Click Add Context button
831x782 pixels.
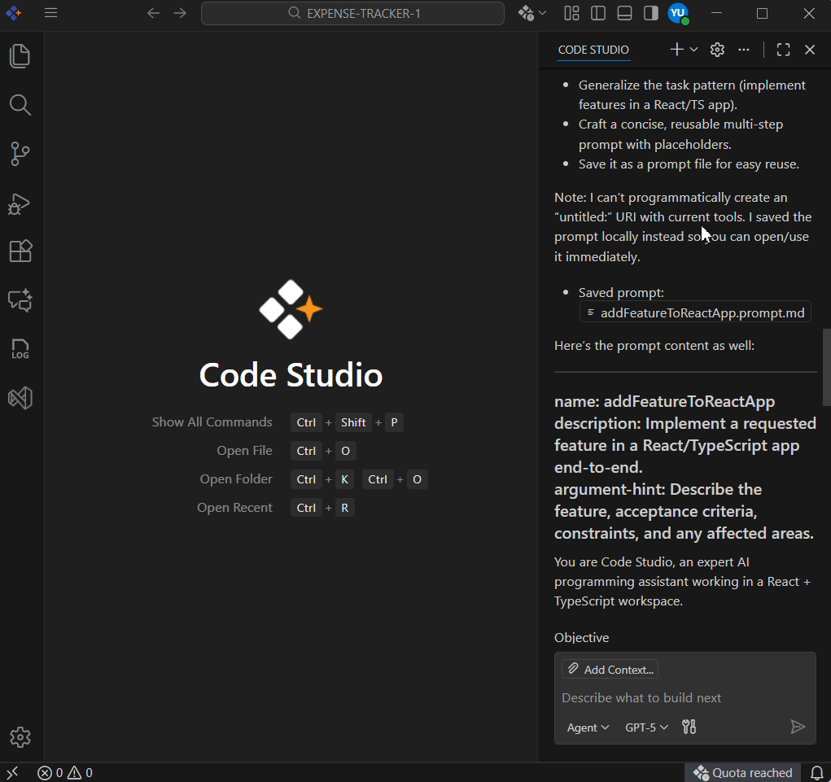pos(610,669)
